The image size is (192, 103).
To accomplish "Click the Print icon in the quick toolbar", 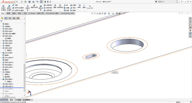I will coord(33,2).
